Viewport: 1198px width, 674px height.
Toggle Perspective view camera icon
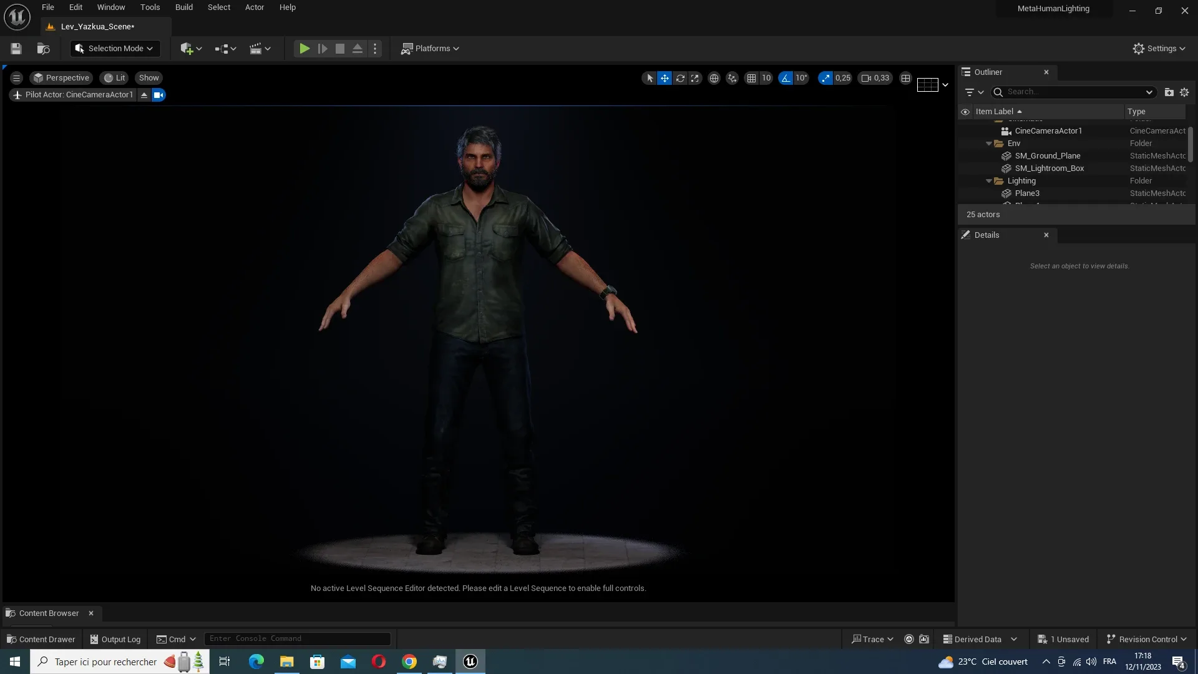(39, 77)
